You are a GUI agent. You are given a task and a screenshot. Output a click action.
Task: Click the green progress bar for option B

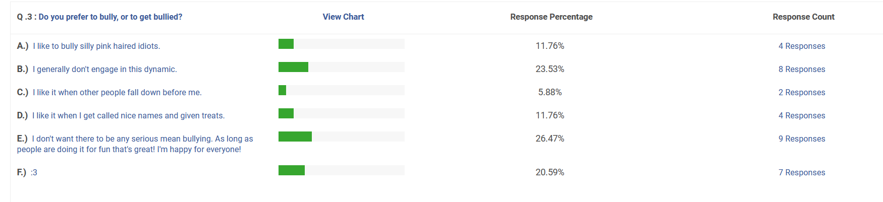293,67
